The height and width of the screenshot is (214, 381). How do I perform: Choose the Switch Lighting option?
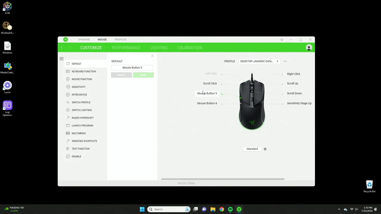[x=68, y=110]
